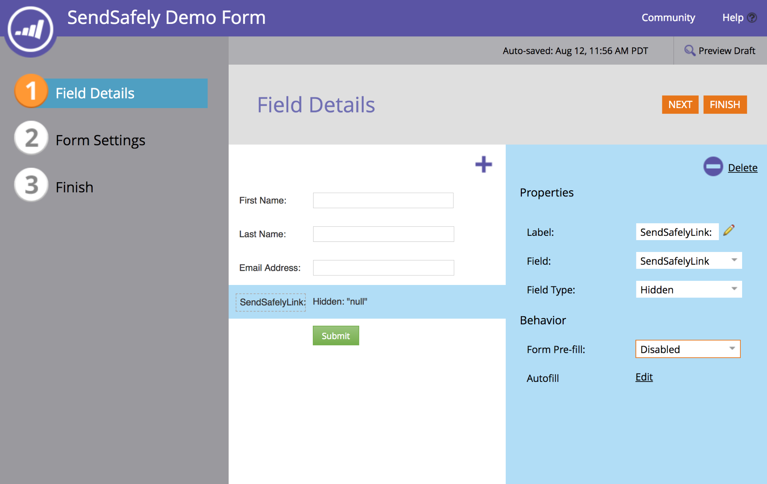767x484 pixels.
Task: Go to Field Details step
Action: (x=111, y=93)
